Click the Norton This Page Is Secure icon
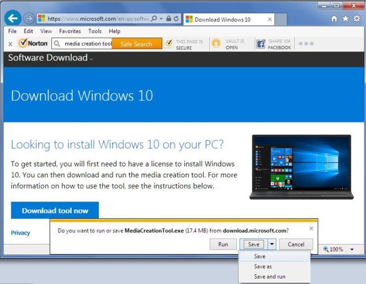Viewport: 366px width, 284px height. (169, 44)
